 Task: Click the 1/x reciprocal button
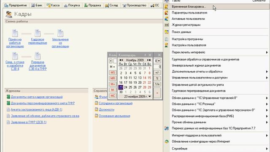click(157, 84)
